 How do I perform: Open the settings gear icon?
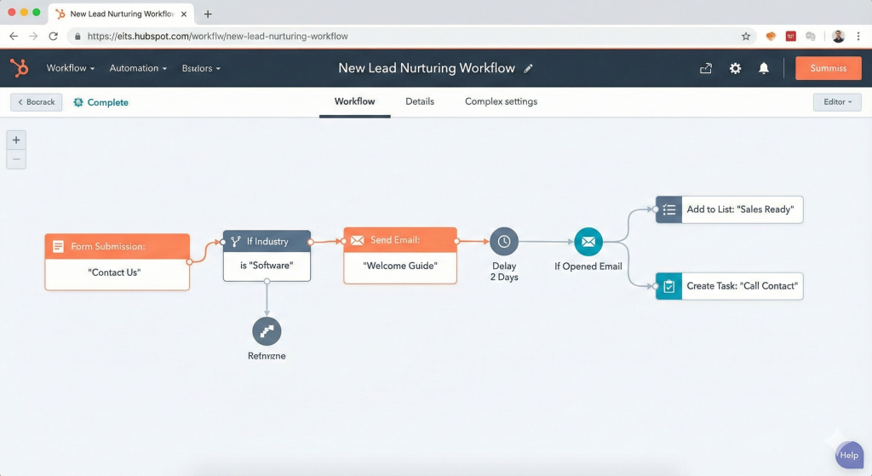[735, 68]
